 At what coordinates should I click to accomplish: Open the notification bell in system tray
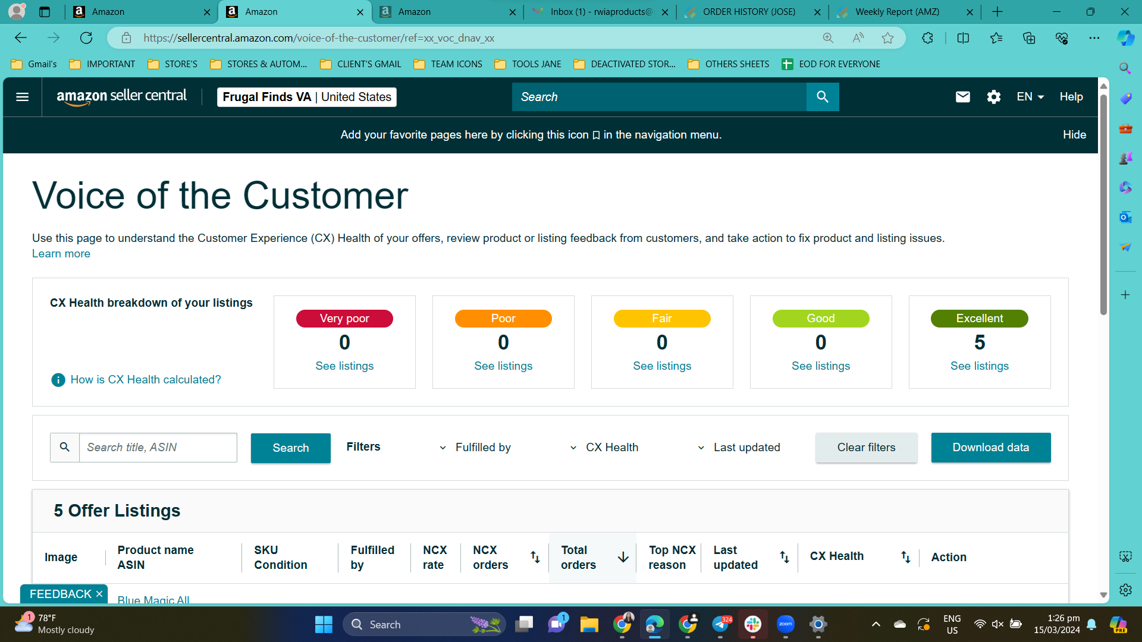pyautogui.click(x=1091, y=624)
